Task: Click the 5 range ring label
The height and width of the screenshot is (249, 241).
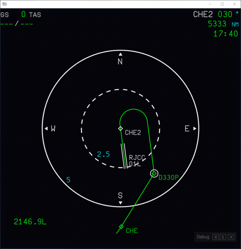Action: 68,180
